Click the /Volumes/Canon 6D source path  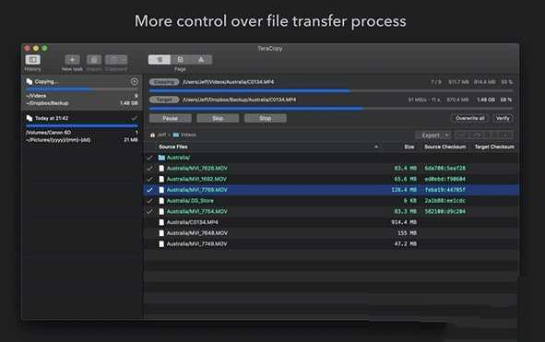48,133
